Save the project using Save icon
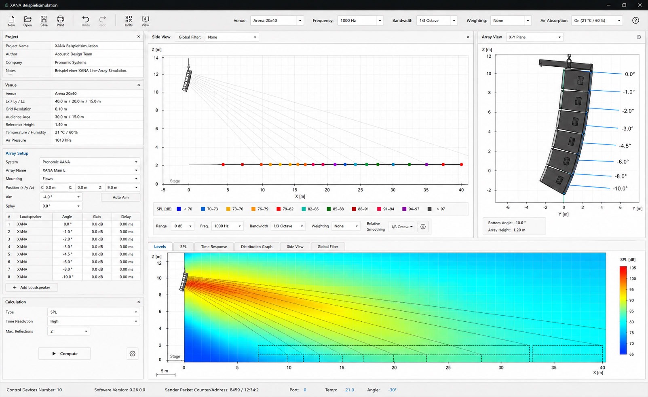 point(44,21)
